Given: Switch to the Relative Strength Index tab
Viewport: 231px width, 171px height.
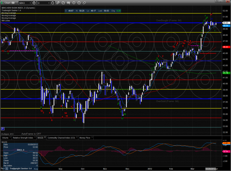Looking at the screenshot, I should 23,138.
